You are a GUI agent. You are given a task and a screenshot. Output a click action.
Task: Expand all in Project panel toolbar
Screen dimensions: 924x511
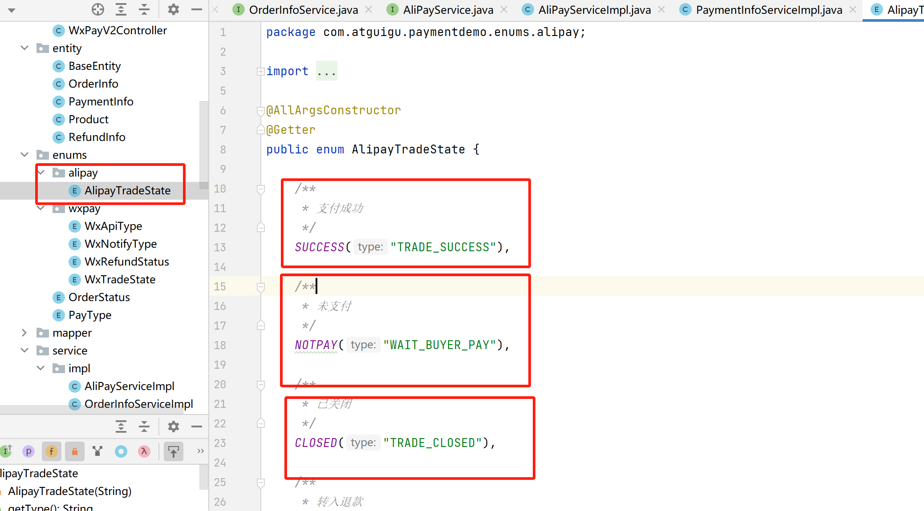pos(121,9)
